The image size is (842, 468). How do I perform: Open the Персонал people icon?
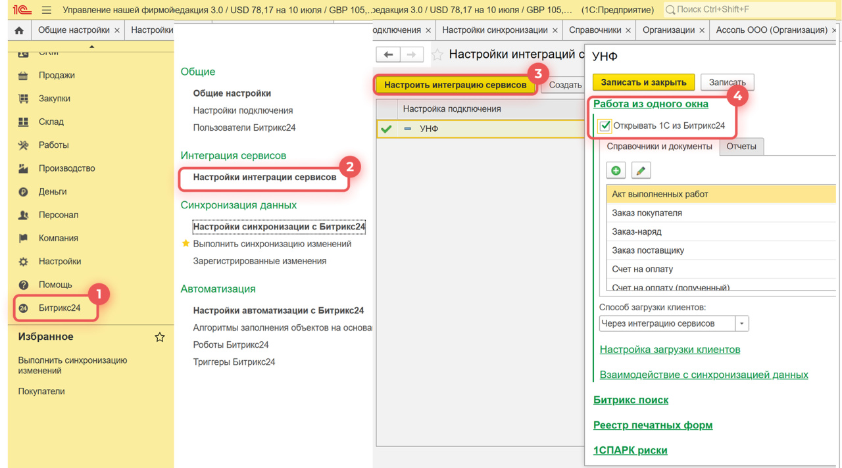(x=24, y=215)
